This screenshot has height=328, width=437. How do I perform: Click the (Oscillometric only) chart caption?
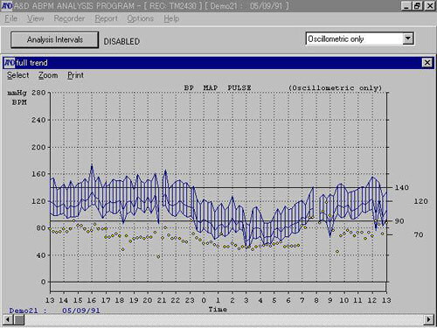pos(335,88)
